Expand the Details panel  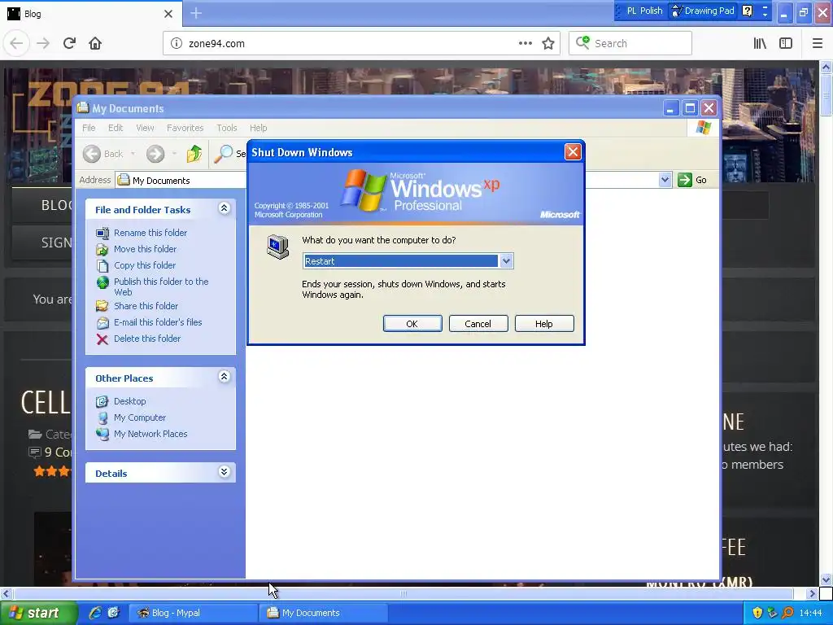pyautogui.click(x=225, y=472)
